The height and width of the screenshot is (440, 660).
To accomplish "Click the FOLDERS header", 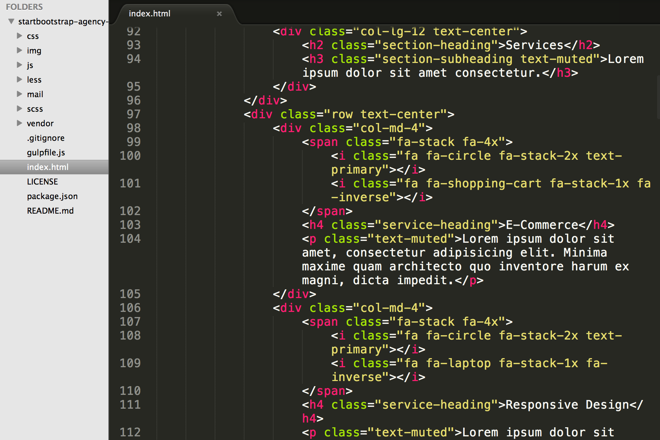I will (x=24, y=7).
